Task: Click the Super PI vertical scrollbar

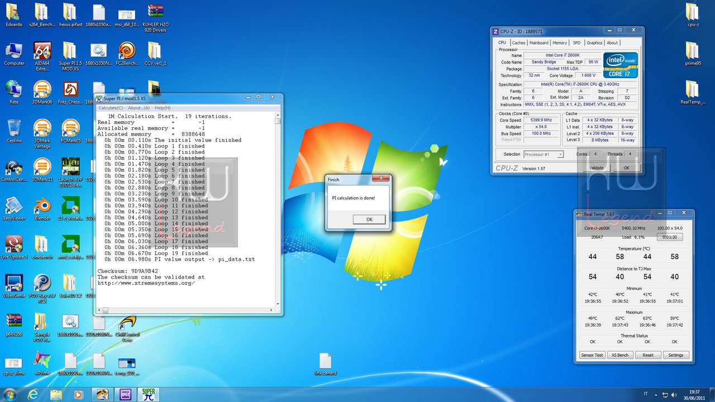Action: (278, 209)
